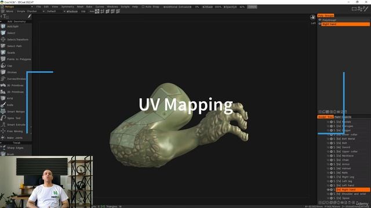Image resolution: width=371 pixels, height=208 pixels.
Task: Click the highlighted button after the Opacity value
Action: coord(252,7)
